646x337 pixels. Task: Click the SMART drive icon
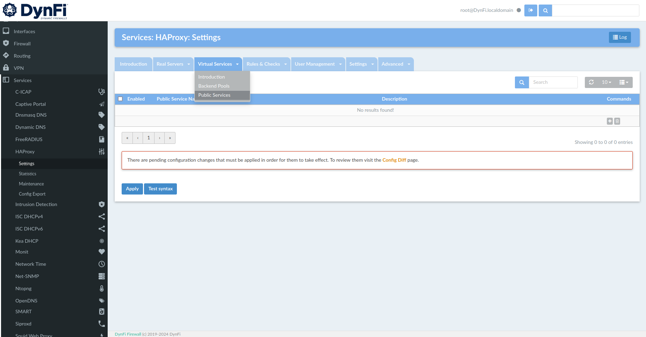(x=101, y=312)
